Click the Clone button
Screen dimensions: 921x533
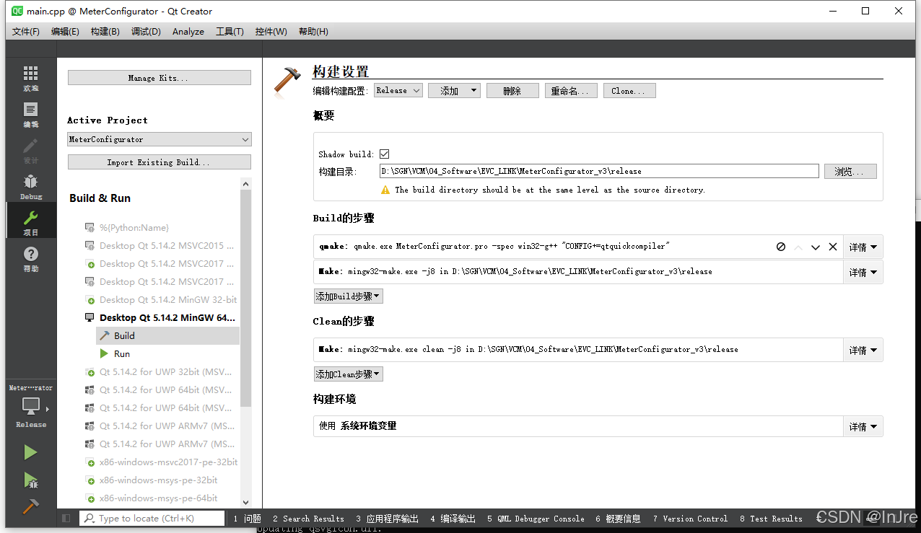pos(629,90)
